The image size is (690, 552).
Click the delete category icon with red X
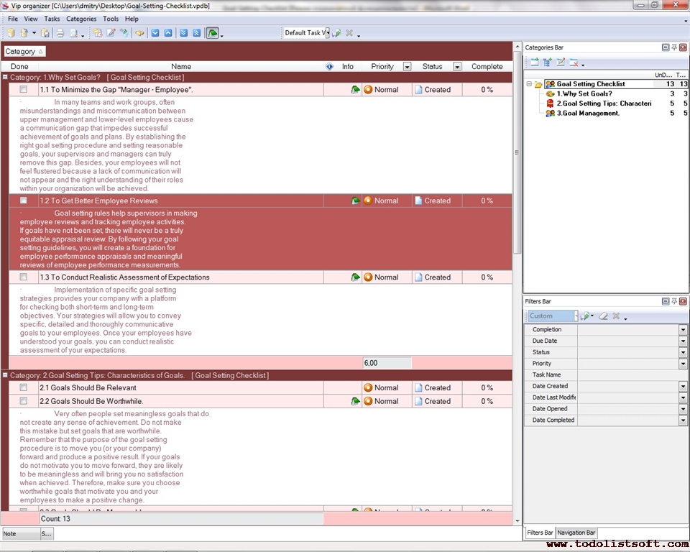(574, 63)
